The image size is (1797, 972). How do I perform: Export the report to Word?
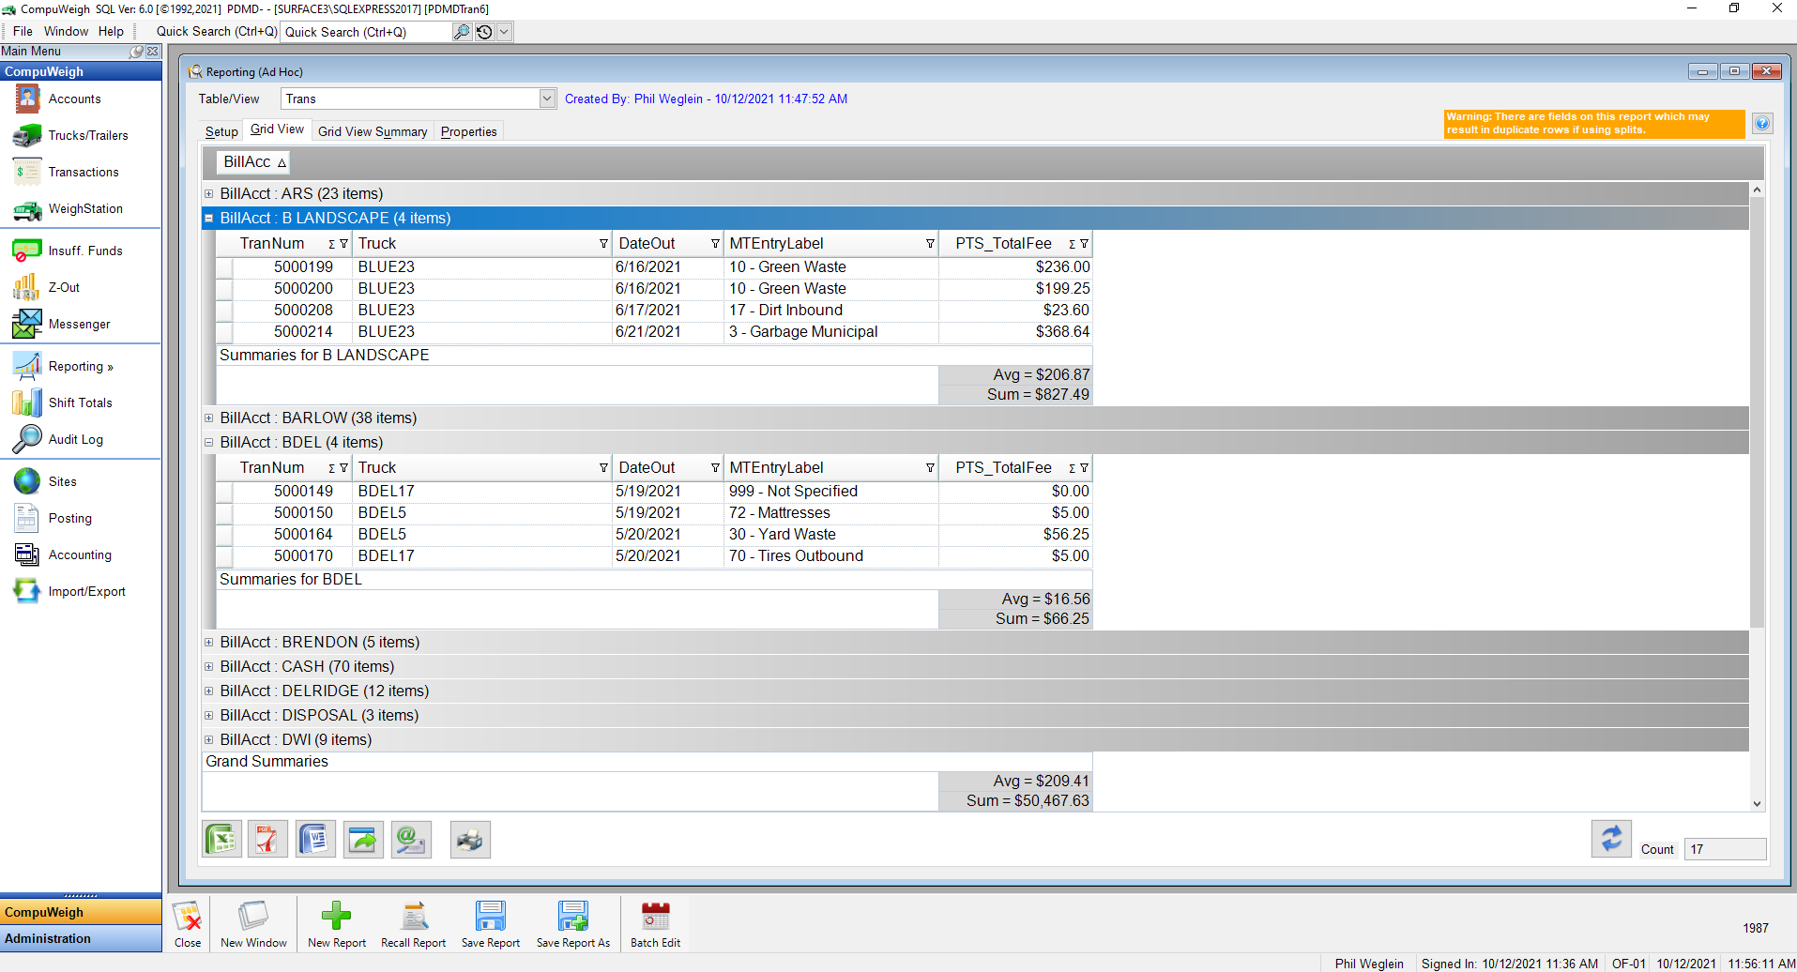(315, 839)
